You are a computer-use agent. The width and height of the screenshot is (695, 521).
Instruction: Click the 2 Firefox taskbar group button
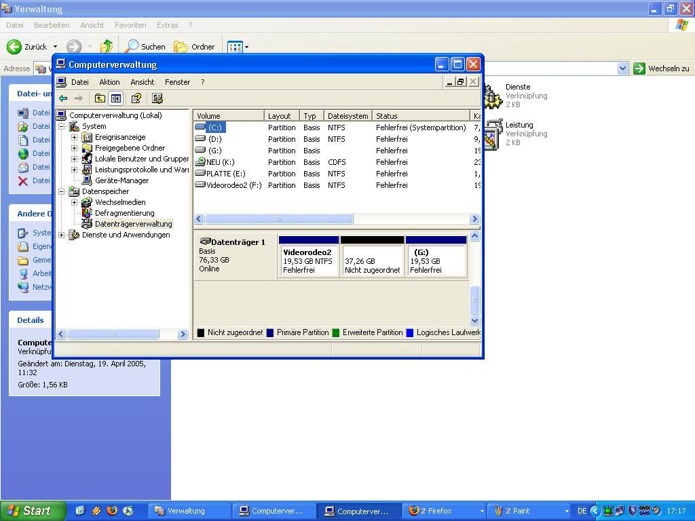click(x=445, y=511)
